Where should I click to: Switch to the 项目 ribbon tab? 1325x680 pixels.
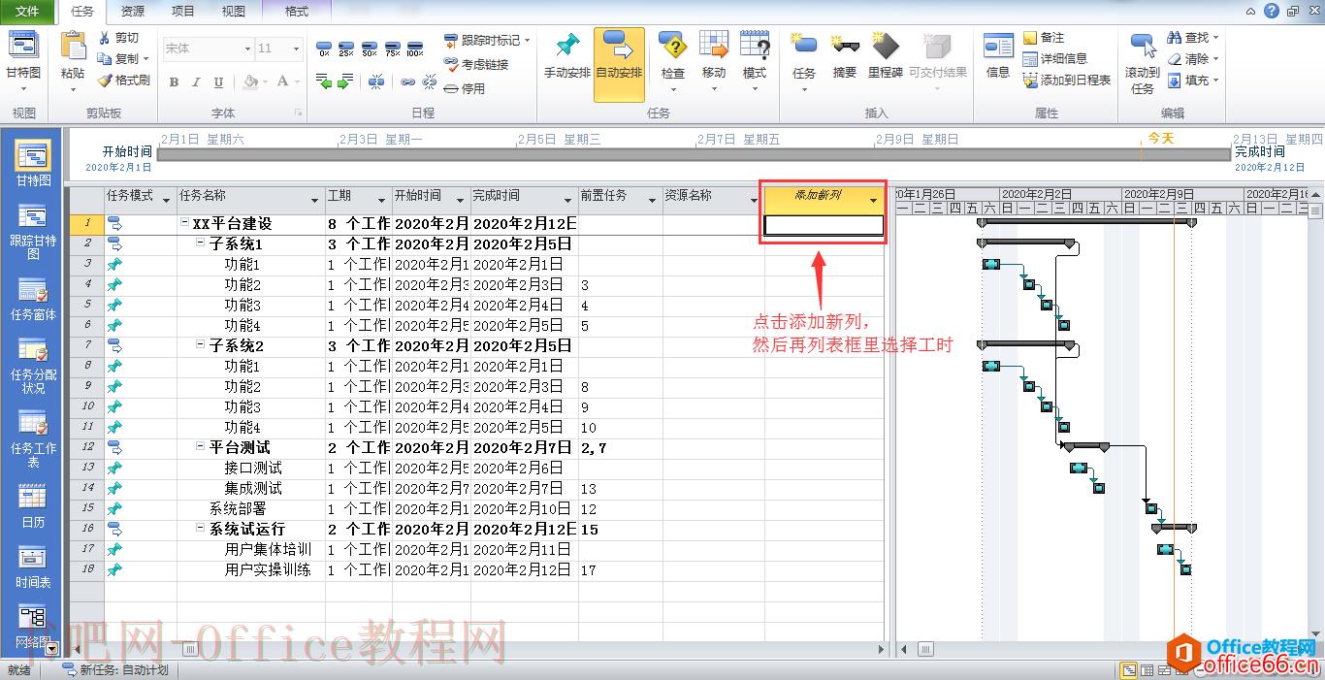(x=182, y=11)
